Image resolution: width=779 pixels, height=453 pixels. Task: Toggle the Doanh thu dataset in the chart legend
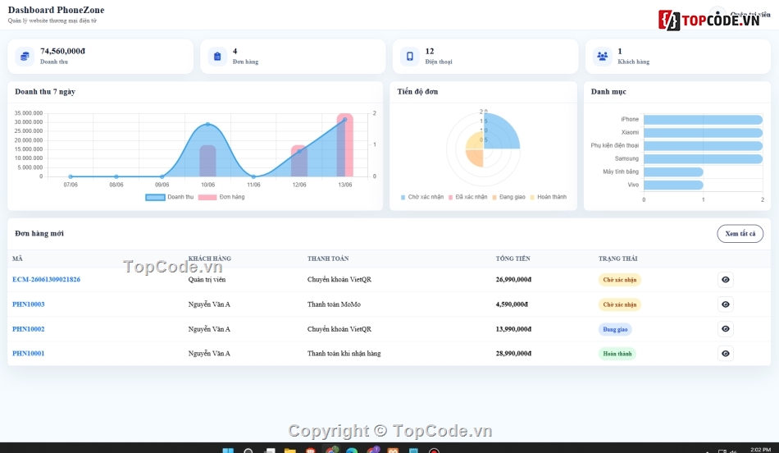[x=170, y=197]
